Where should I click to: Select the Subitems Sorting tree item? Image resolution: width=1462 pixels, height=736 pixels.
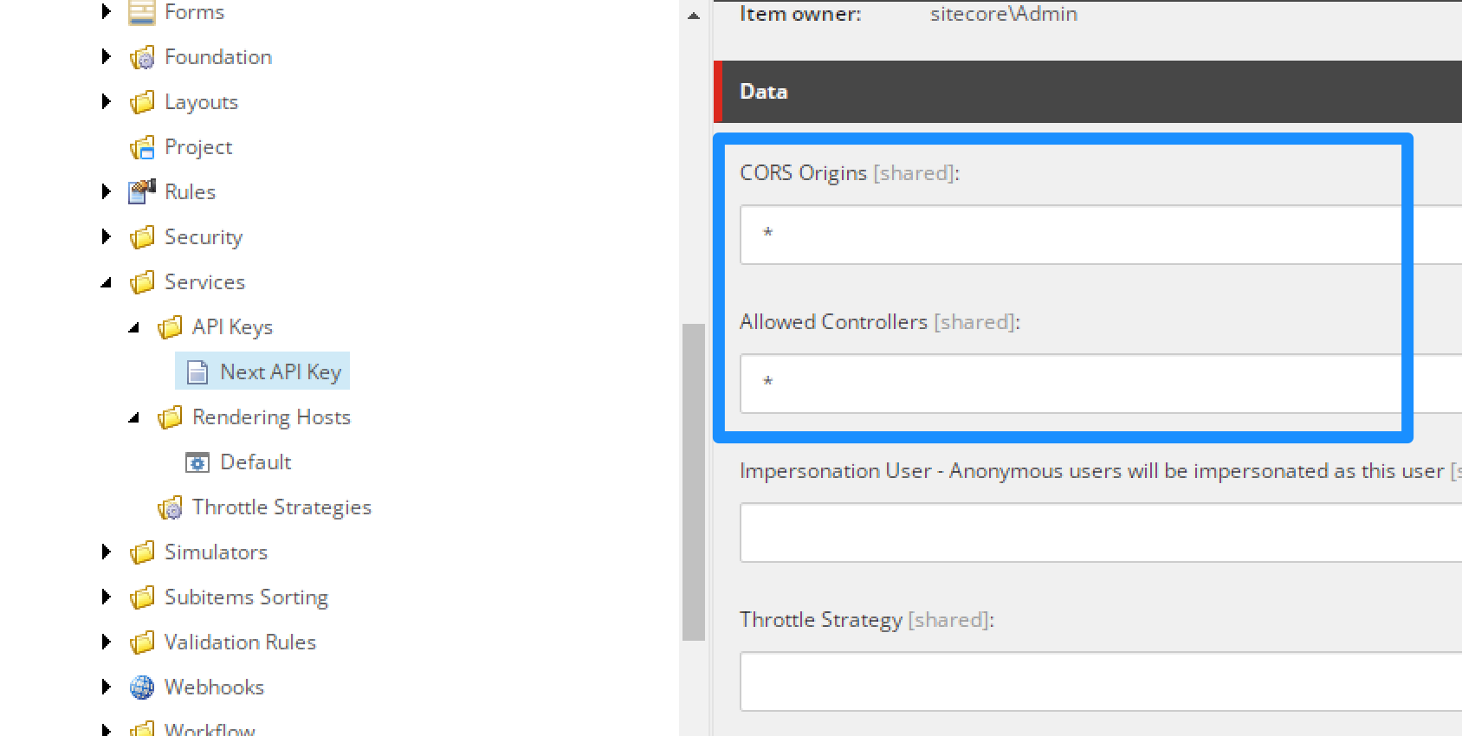246,597
